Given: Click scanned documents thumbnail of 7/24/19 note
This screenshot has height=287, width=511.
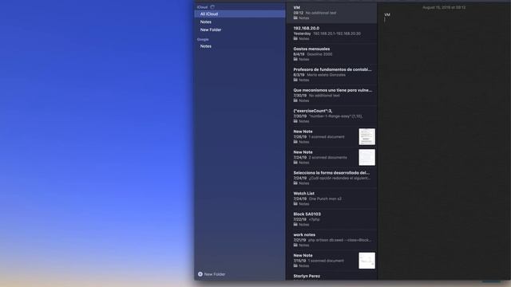Looking at the screenshot, I should [367, 158].
